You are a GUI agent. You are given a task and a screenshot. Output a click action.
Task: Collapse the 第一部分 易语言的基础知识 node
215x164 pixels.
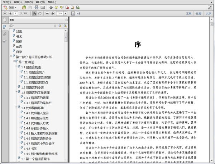(x=11, y=56)
